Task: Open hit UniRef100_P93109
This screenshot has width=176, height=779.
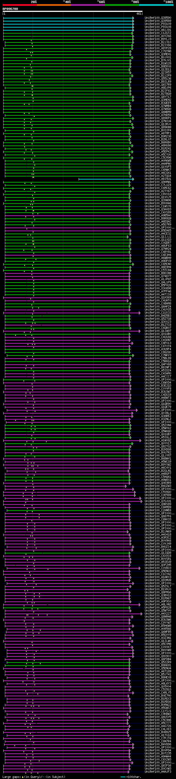Action: click(158, 24)
